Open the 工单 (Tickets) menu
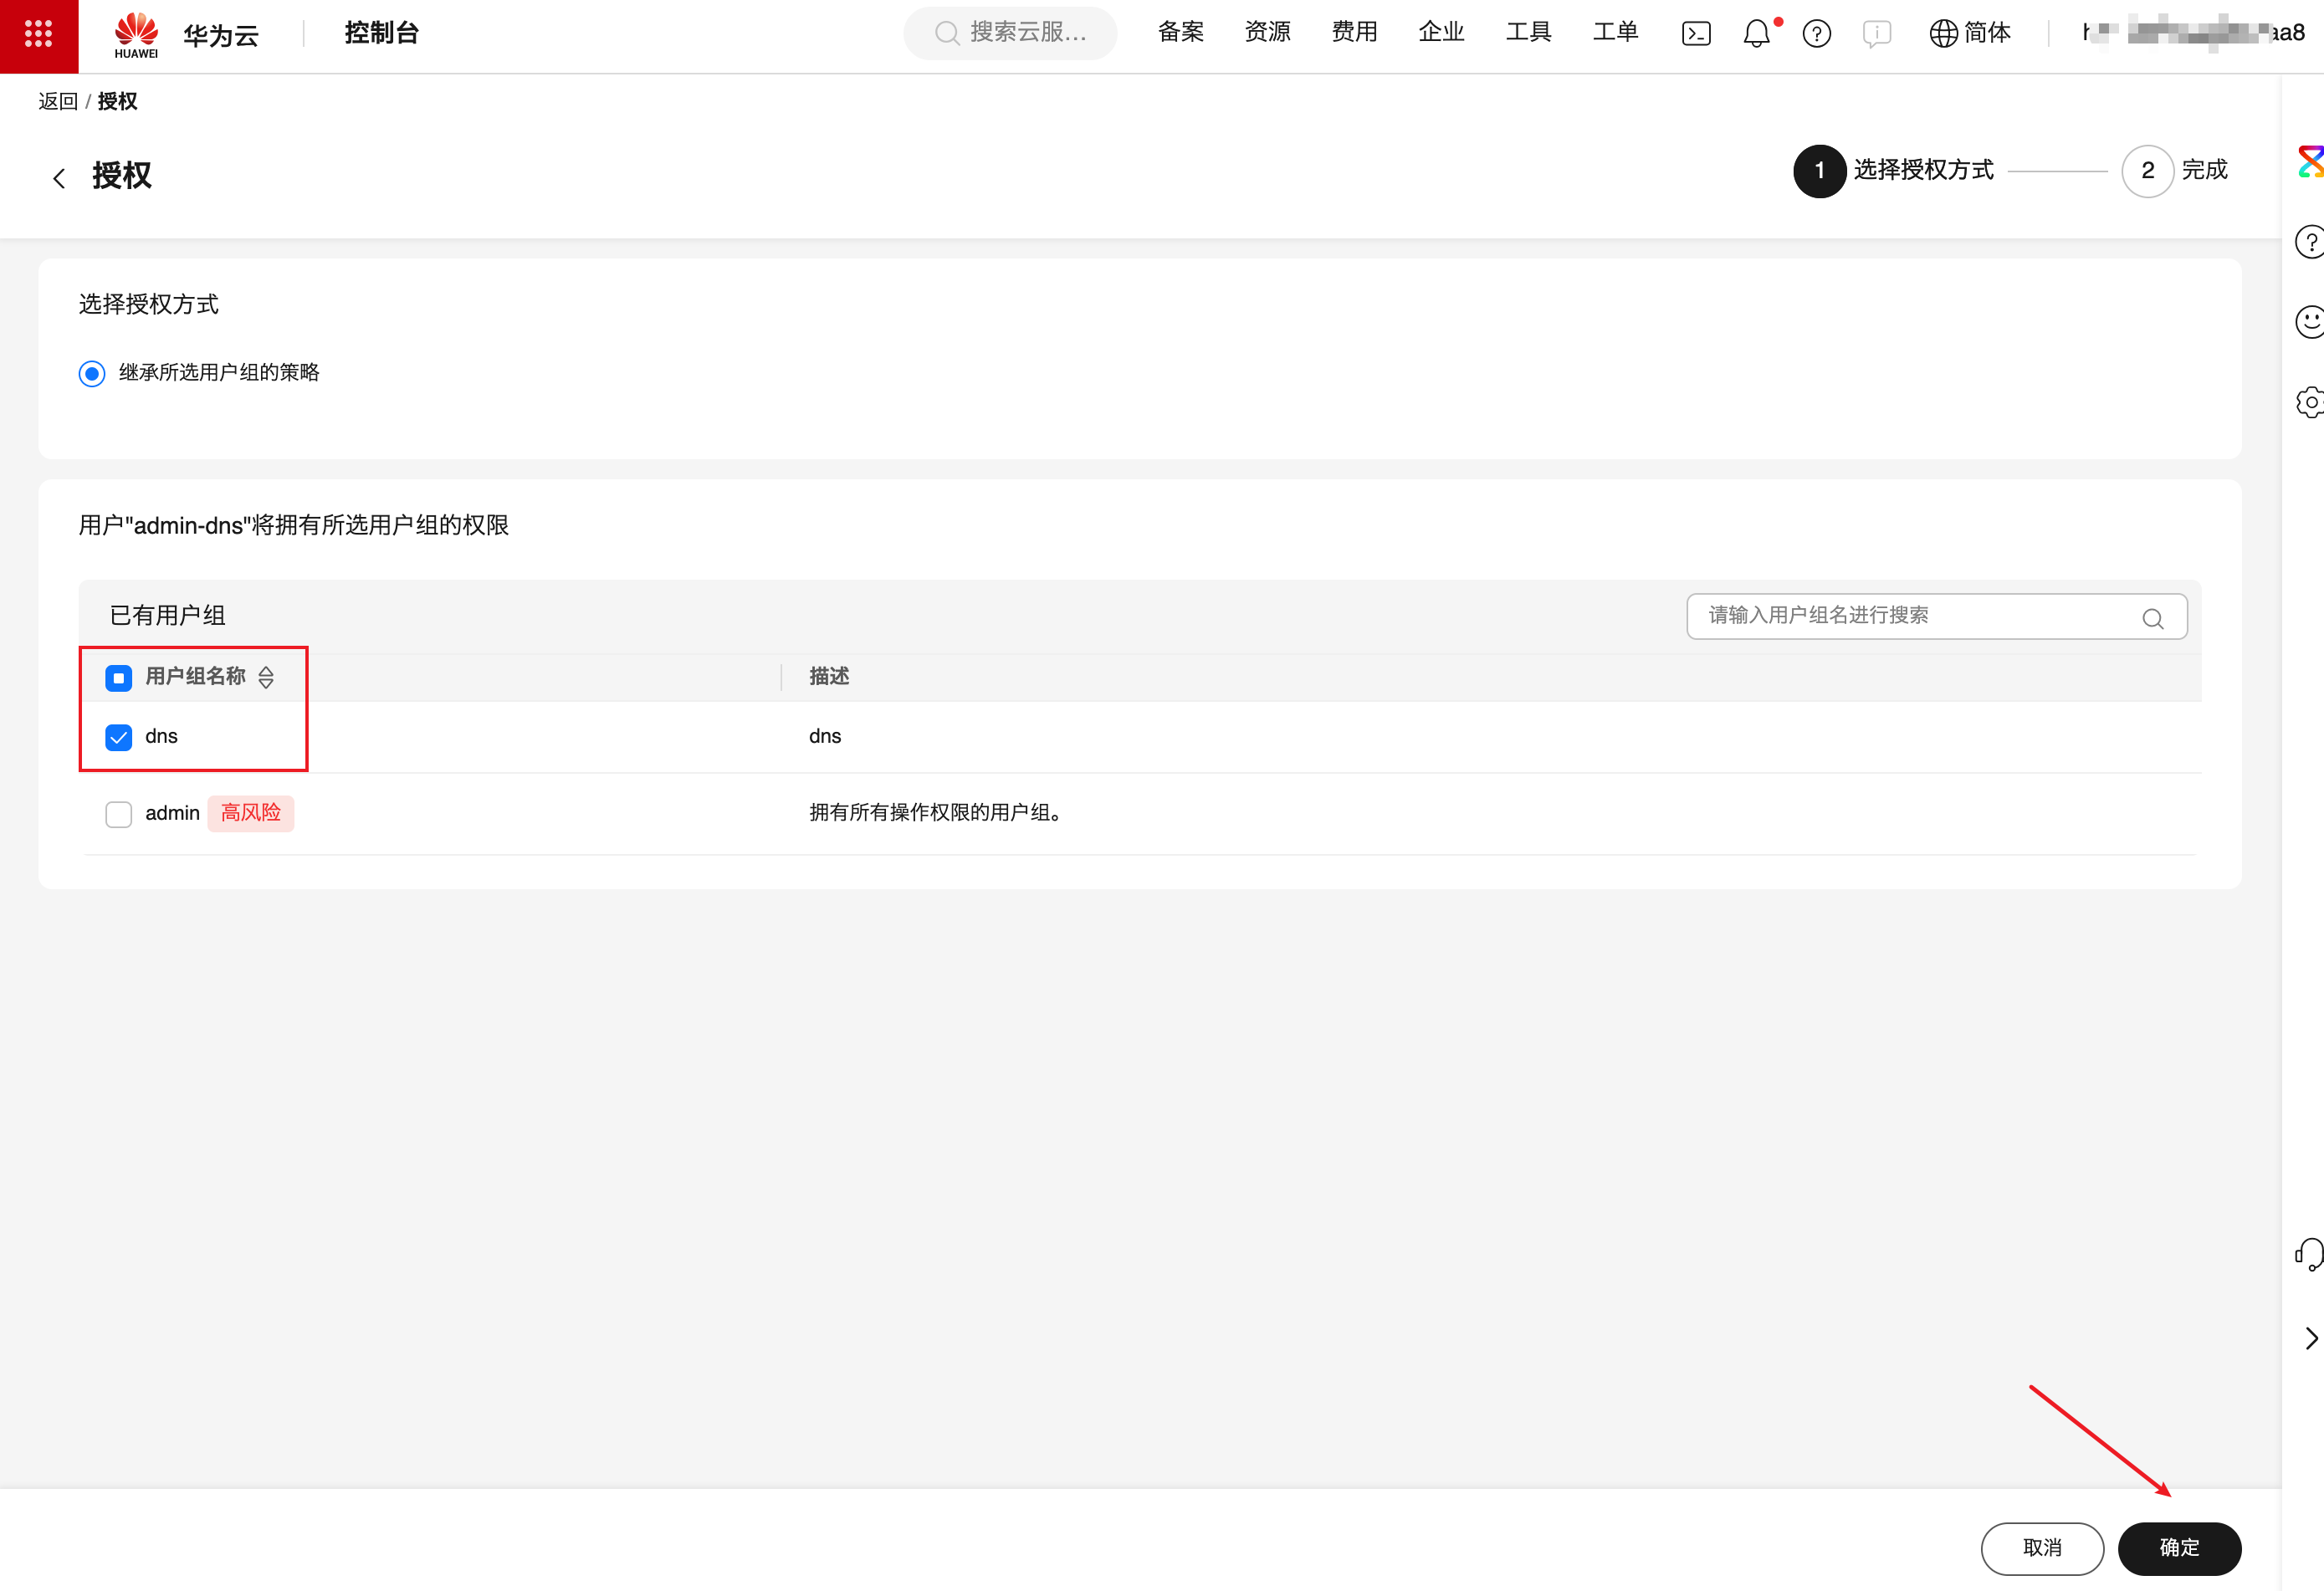 point(1615,32)
